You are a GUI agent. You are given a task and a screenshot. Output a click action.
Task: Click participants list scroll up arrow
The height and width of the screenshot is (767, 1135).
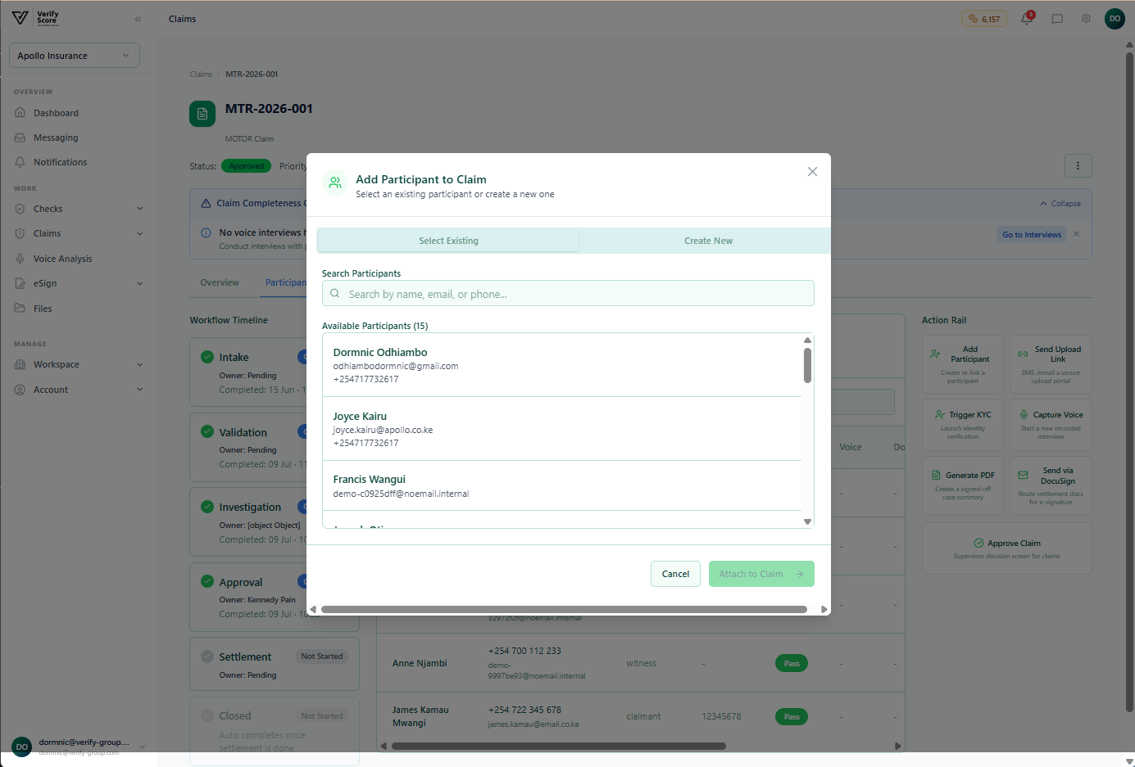coord(807,340)
